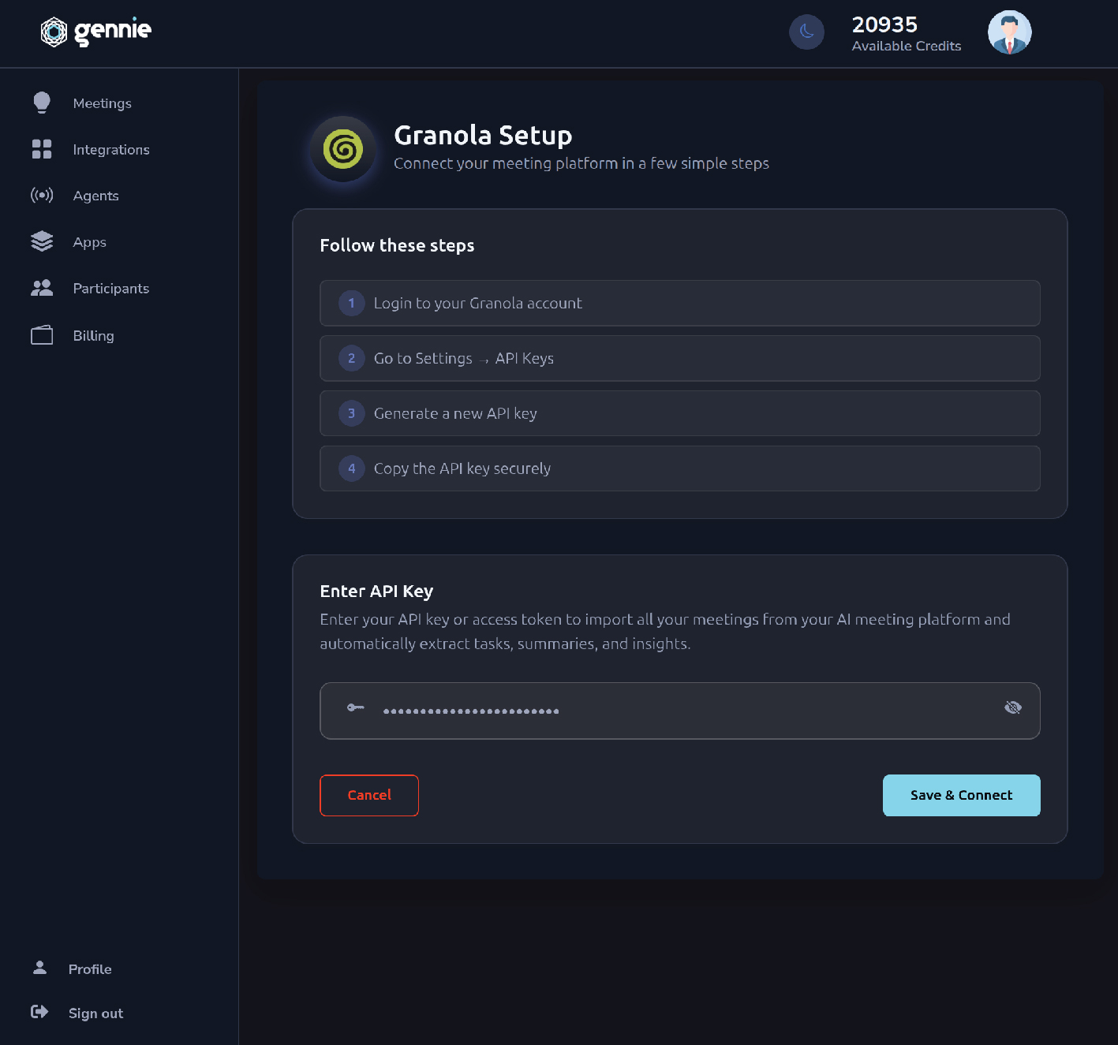
Task: Click the Profile person icon
Action: [39, 968]
